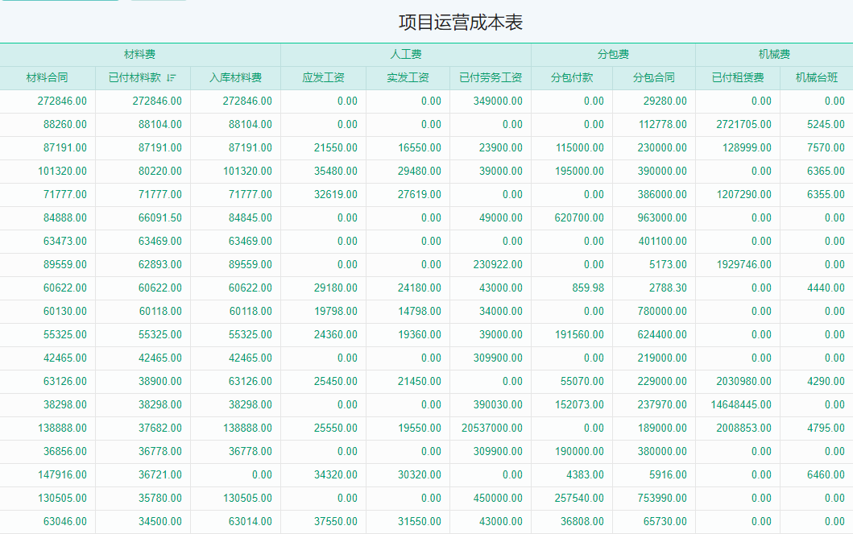Click the 项目运营成本表 title
This screenshot has height=534, width=853.
click(461, 23)
